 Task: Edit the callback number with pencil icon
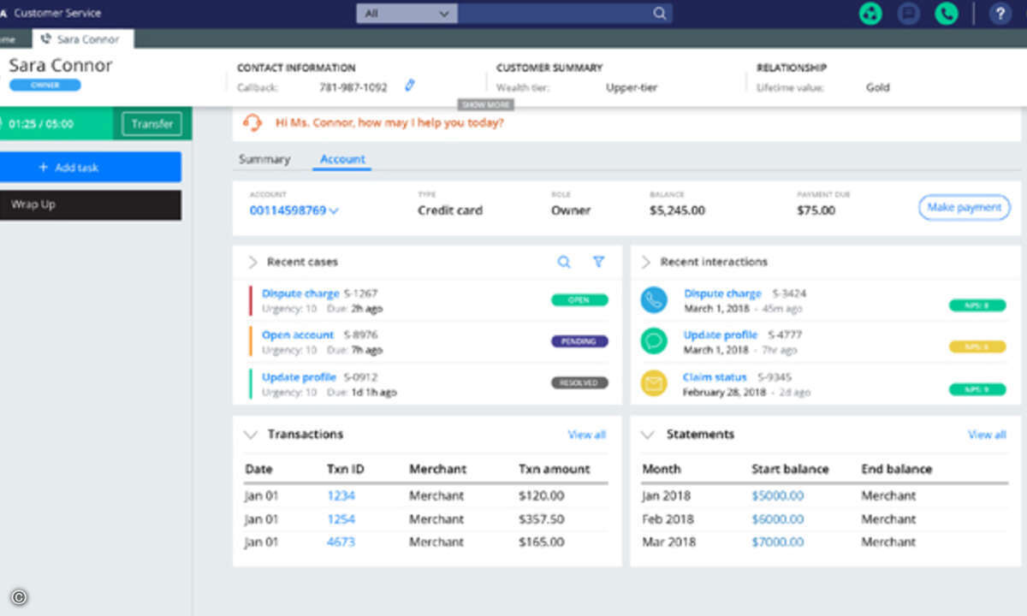click(409, 86)
